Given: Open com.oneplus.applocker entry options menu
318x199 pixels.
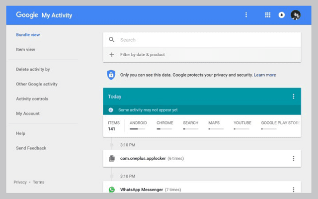Looking at the screenshot, I should (293, 158).
